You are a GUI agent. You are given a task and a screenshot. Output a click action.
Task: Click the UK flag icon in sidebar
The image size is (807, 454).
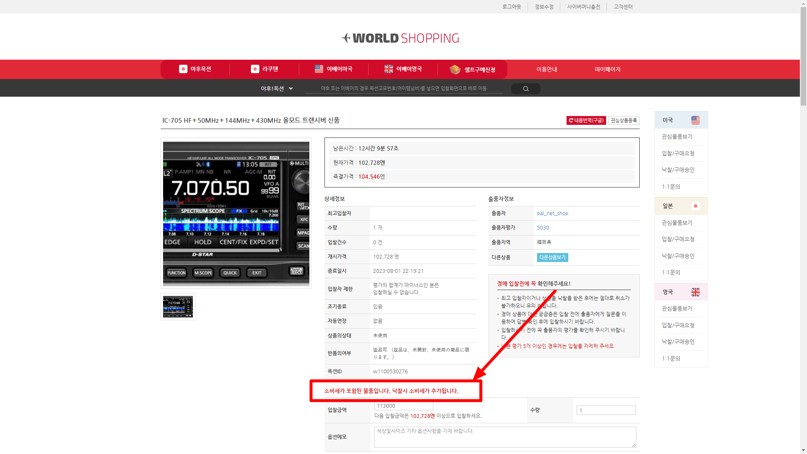[696, 292]
